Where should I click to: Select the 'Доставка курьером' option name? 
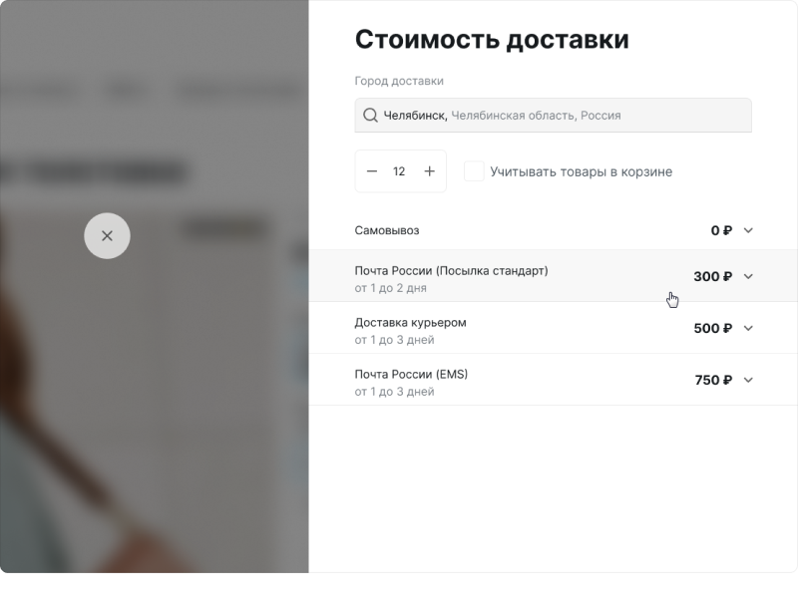410,322
